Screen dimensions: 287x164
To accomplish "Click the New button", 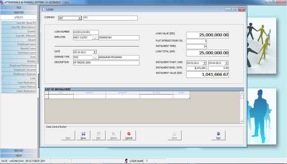I will click(68, 135).
